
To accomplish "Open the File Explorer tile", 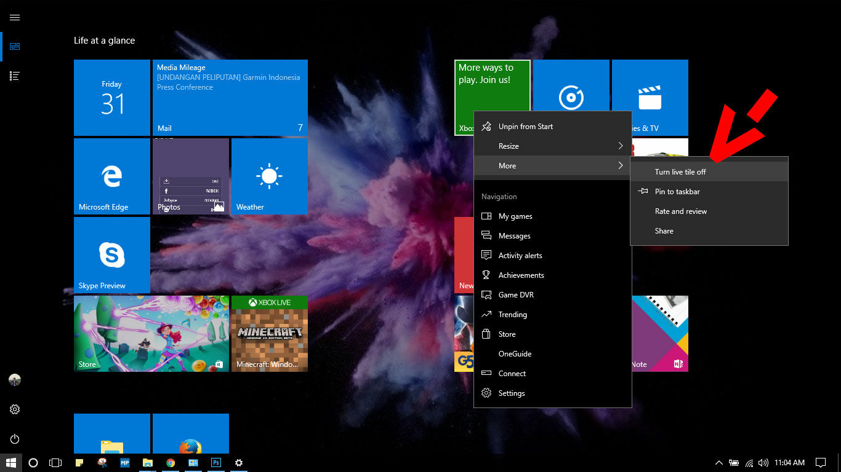I will click(112, 433).
